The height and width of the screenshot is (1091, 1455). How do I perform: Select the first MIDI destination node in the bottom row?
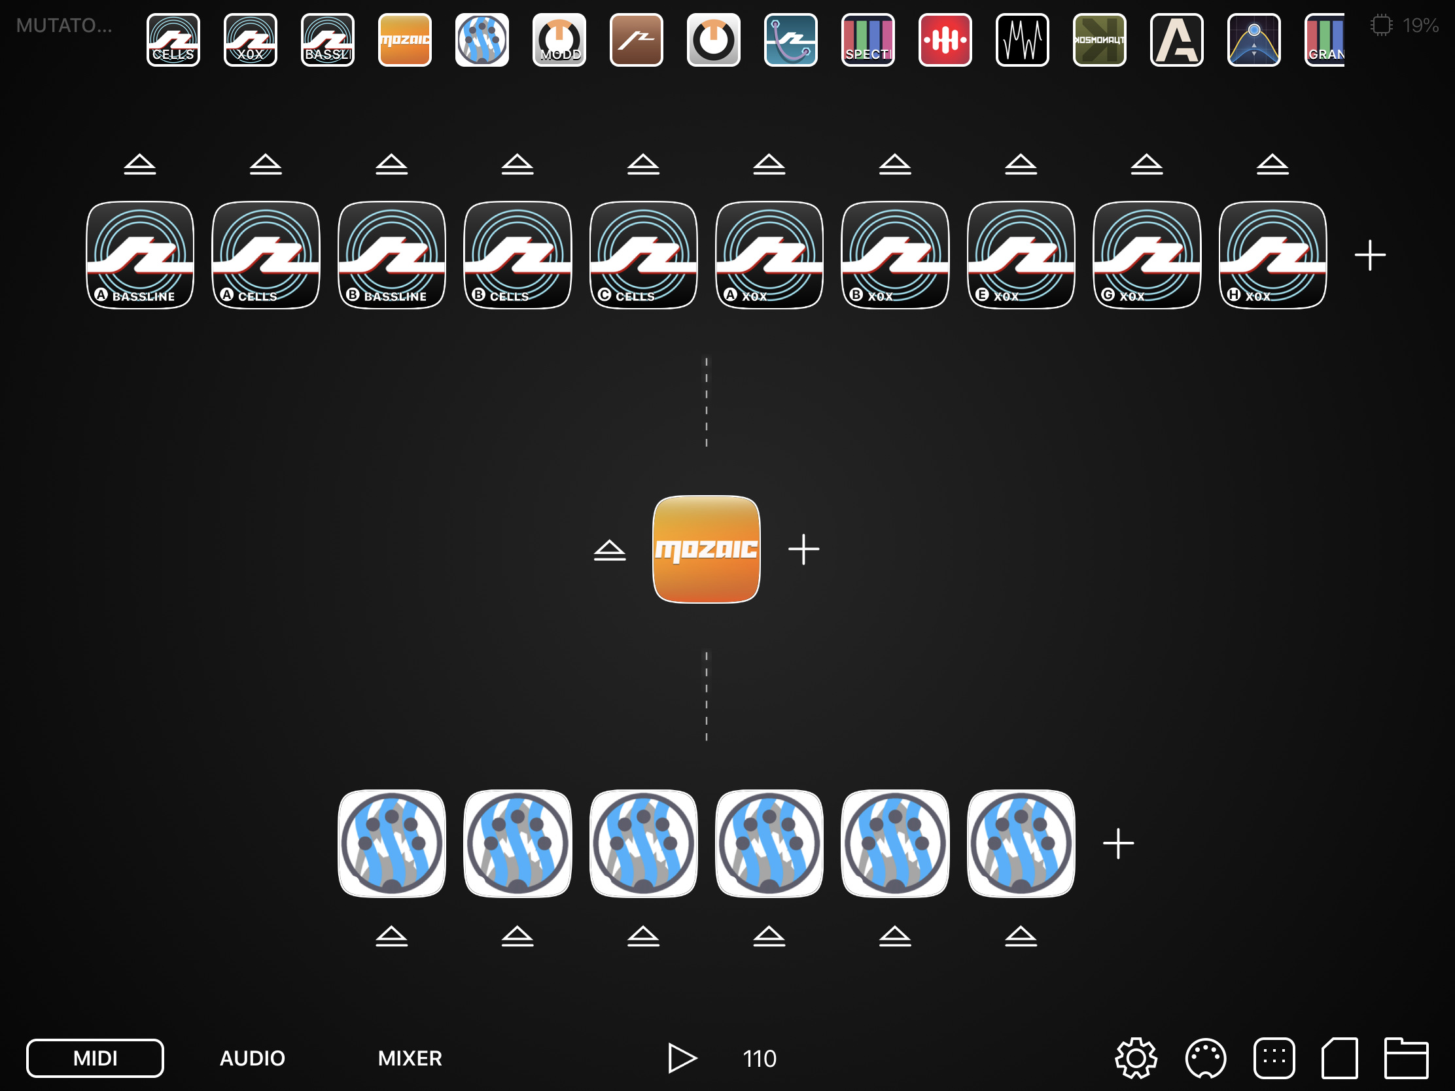(392, 844)
